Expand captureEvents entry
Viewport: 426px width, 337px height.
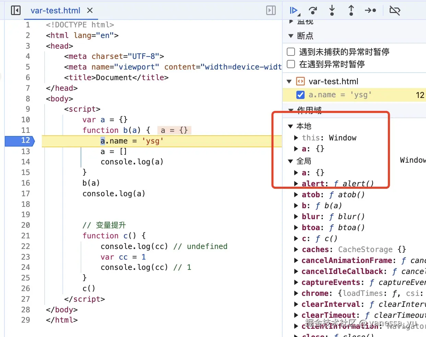pos(296,282)
